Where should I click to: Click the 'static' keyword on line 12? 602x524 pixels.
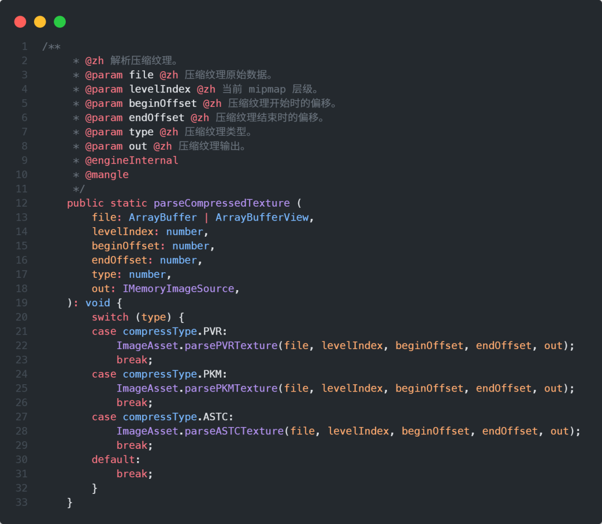[129, 203]
